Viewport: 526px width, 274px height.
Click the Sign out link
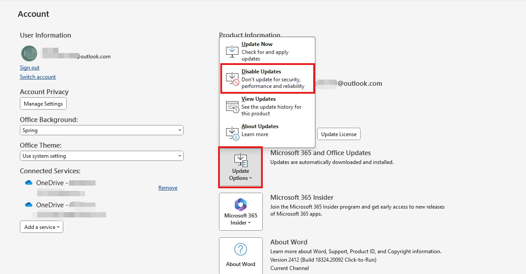tap(30, 67)
